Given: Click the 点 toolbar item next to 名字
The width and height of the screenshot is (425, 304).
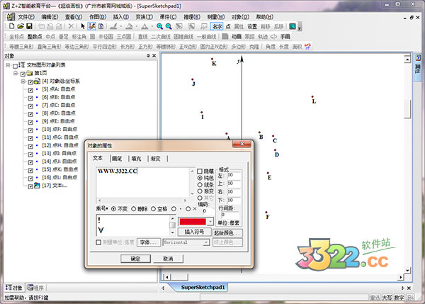Looking at the screenshot, I should click(228, 26).
